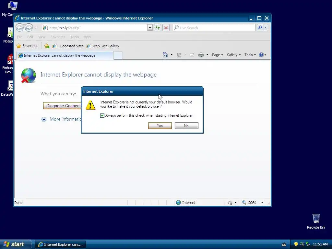Click the Forward navigation arrow
This screenshot has width=332, height=249.
click(x=29, y=28)
